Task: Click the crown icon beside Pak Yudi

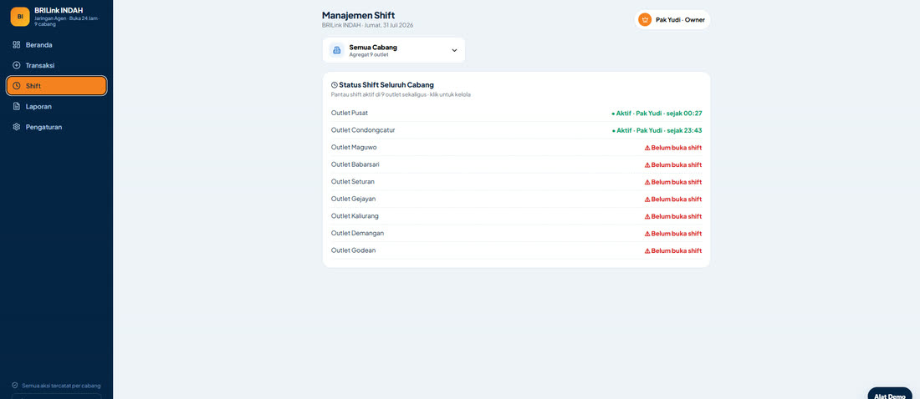Action: tap(645, 20)
